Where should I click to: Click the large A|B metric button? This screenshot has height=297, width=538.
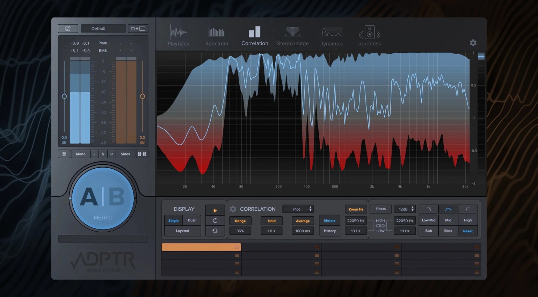[x=103, y=198]
